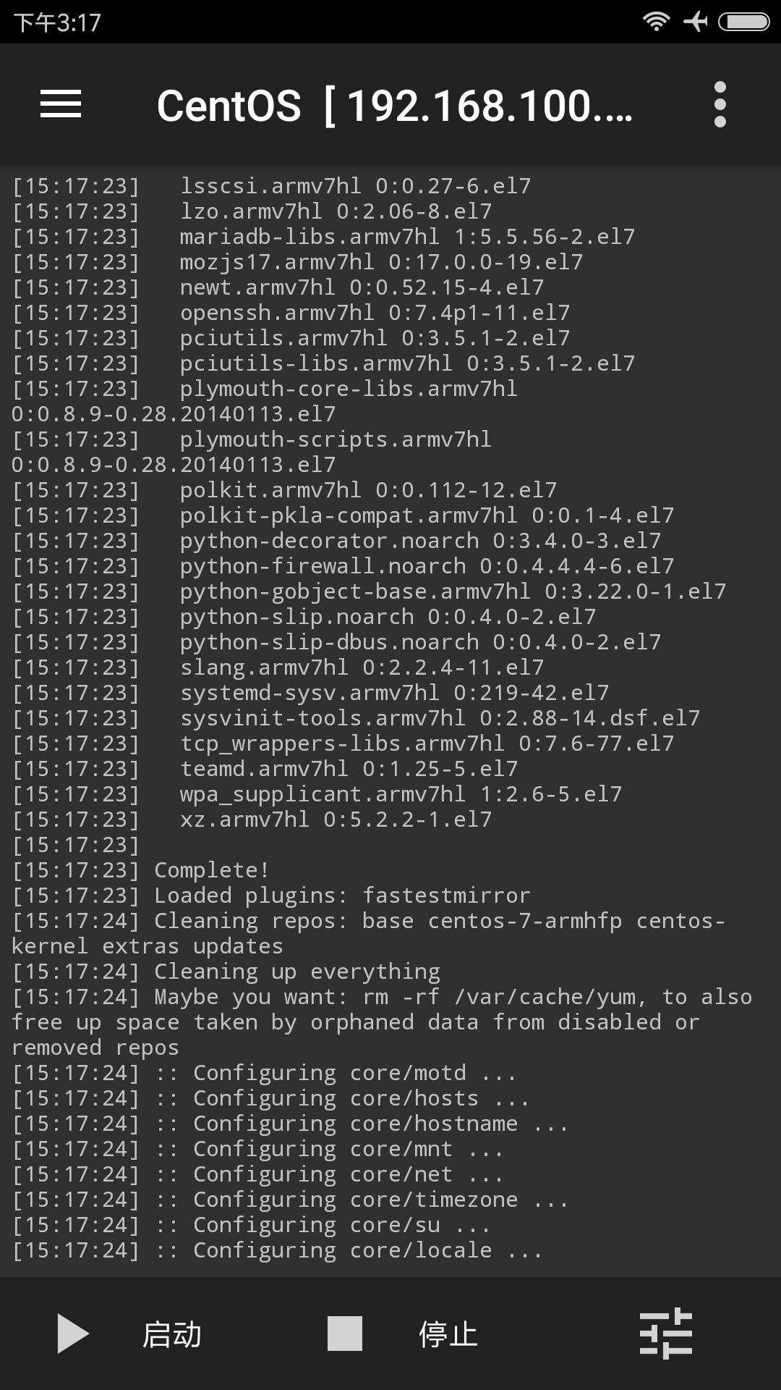Open the sliders settings icon
The height and width of the screenshot is (1390, 781).
click(x=666, y=1334)
